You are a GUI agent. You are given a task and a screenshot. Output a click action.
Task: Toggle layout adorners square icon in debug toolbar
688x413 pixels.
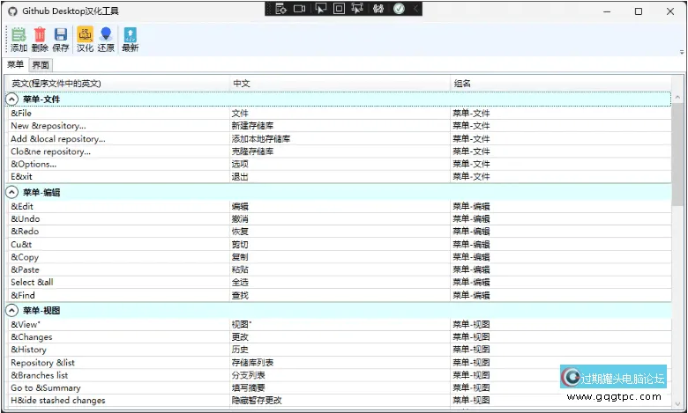[340, 8]
